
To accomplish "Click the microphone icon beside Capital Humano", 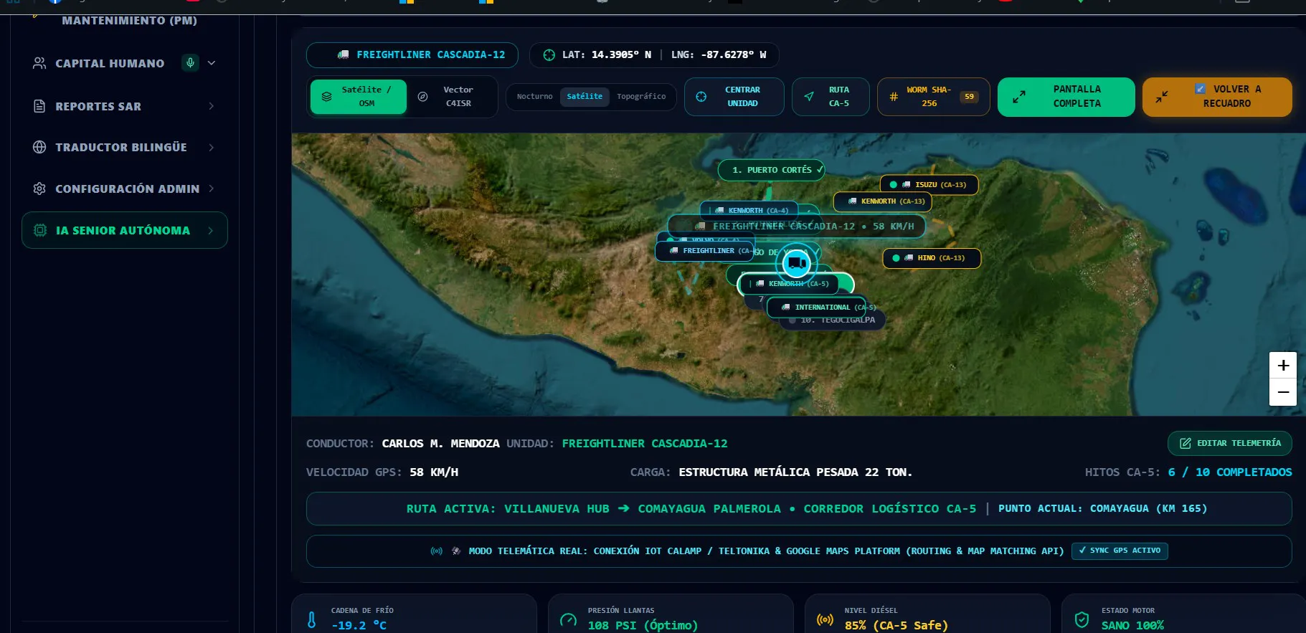I will pyautogui.click(x=190, y=62).
